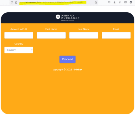This screenshot has width=135, height=115.
Task: Click the 'First Name' label
Action: [51, 29]
